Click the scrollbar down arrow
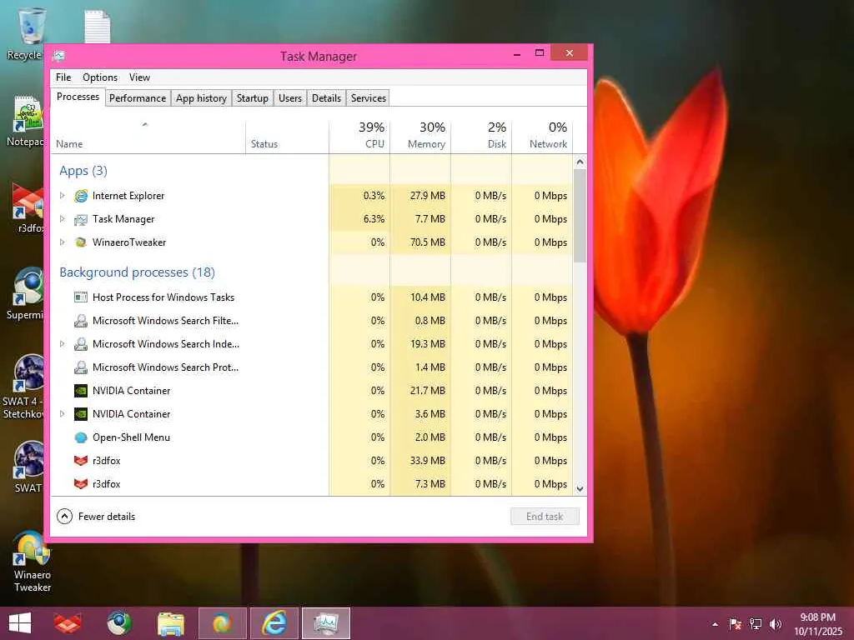 tap(580, 488)
